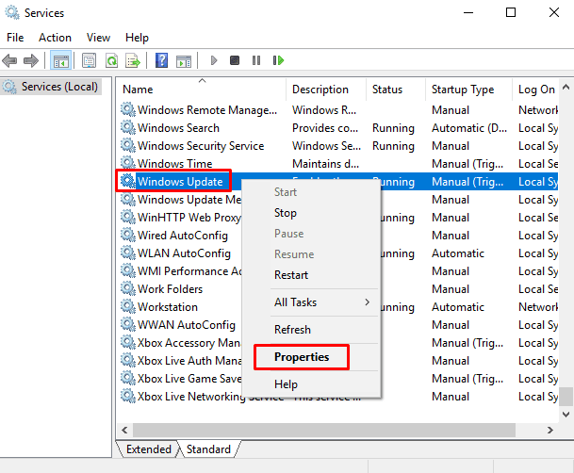Open the Action menu
Image resolution: width=574 pixels, height=473 pixels.
[x=55, y=38]
